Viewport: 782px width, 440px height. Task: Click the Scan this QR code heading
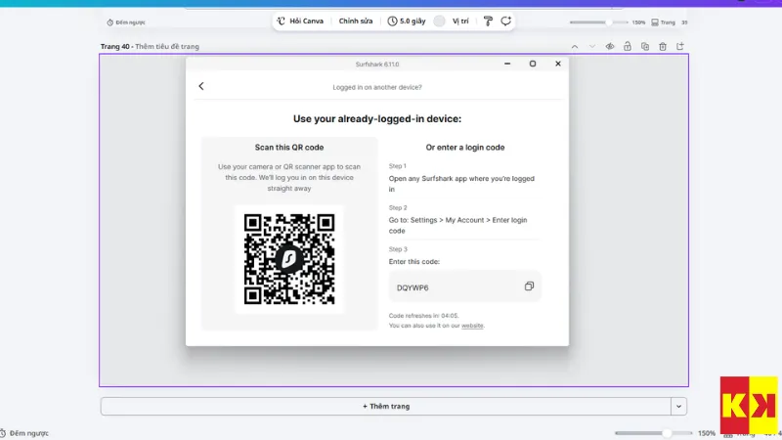(x=289, y=148)
